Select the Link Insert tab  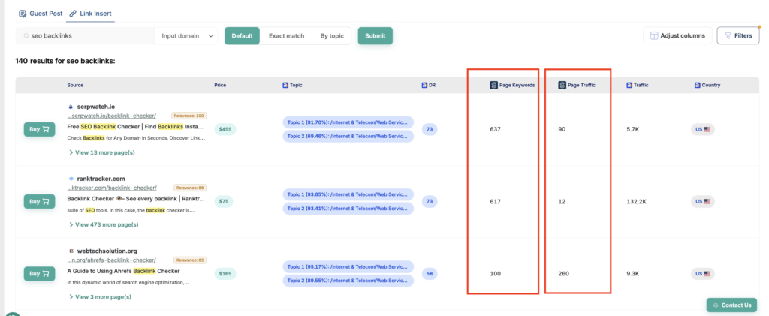pyautogui.click(x=91, y=14)
